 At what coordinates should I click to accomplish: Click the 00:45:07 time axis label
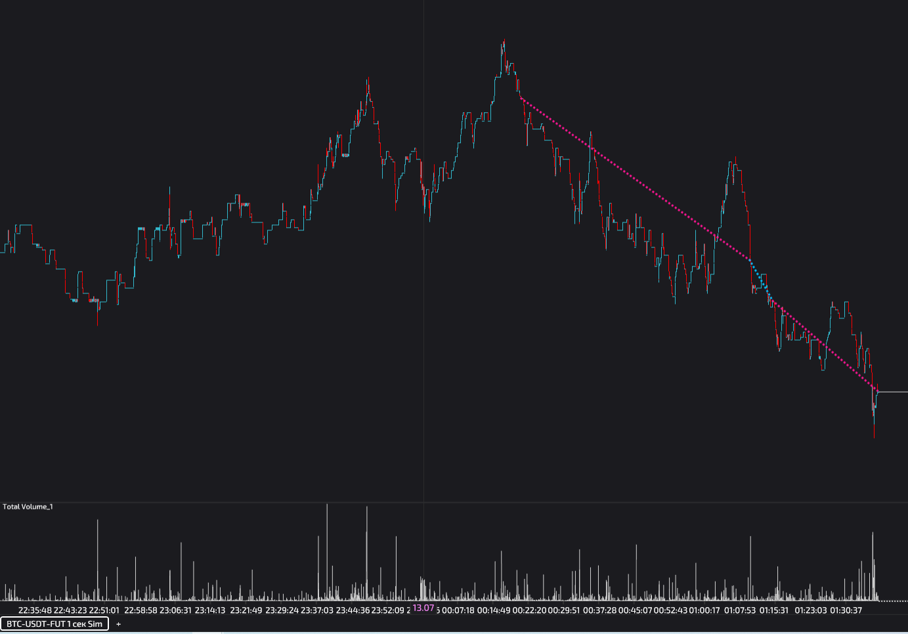pos(635,610)
